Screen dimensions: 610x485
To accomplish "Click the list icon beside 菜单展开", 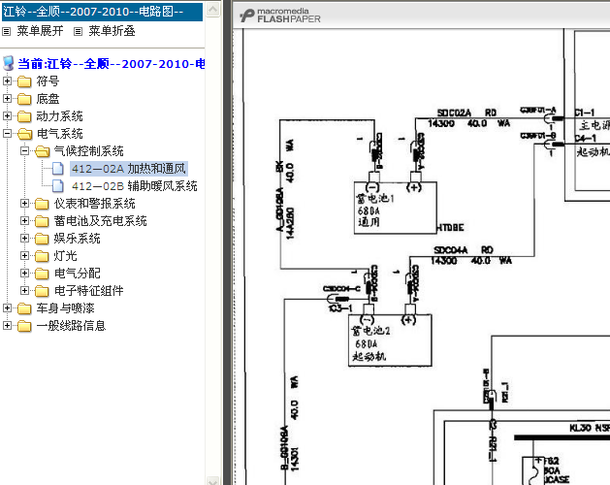I will pos(6,32).
